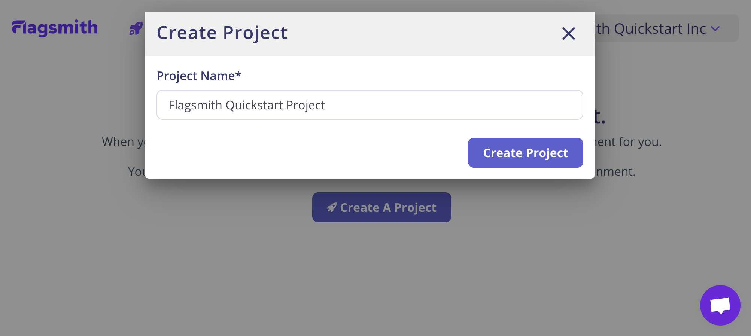Close the Create Project dialog
Viewport: 751px width, 336px height.
pos(568,34)
